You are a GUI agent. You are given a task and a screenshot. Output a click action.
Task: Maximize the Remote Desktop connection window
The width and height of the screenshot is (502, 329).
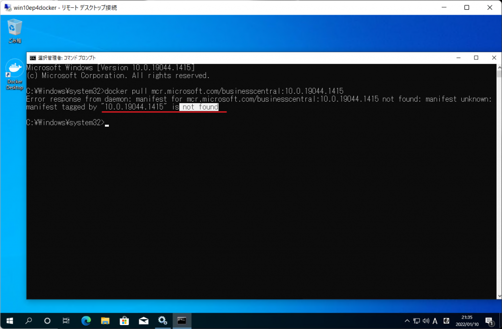467,7
